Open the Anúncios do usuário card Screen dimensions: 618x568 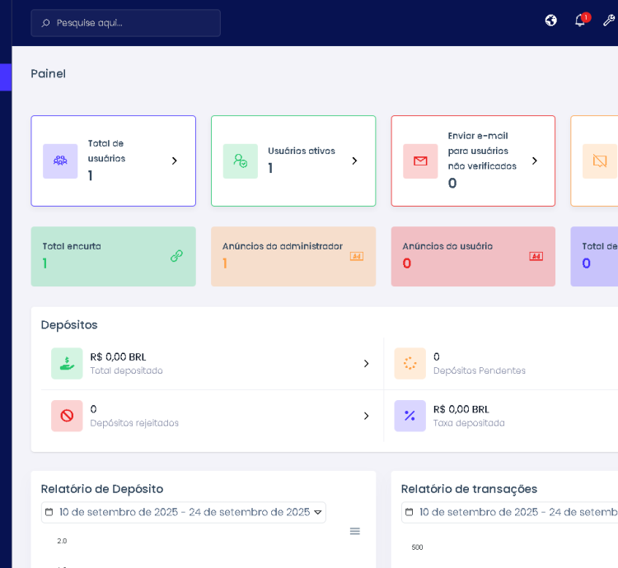pos(472,256)
